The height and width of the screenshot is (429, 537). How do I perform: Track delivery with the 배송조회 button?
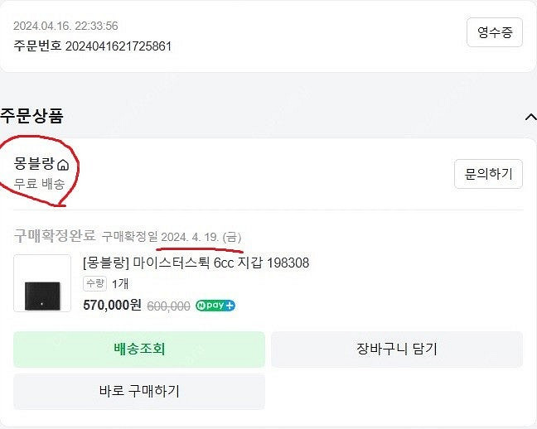[139, 349]
